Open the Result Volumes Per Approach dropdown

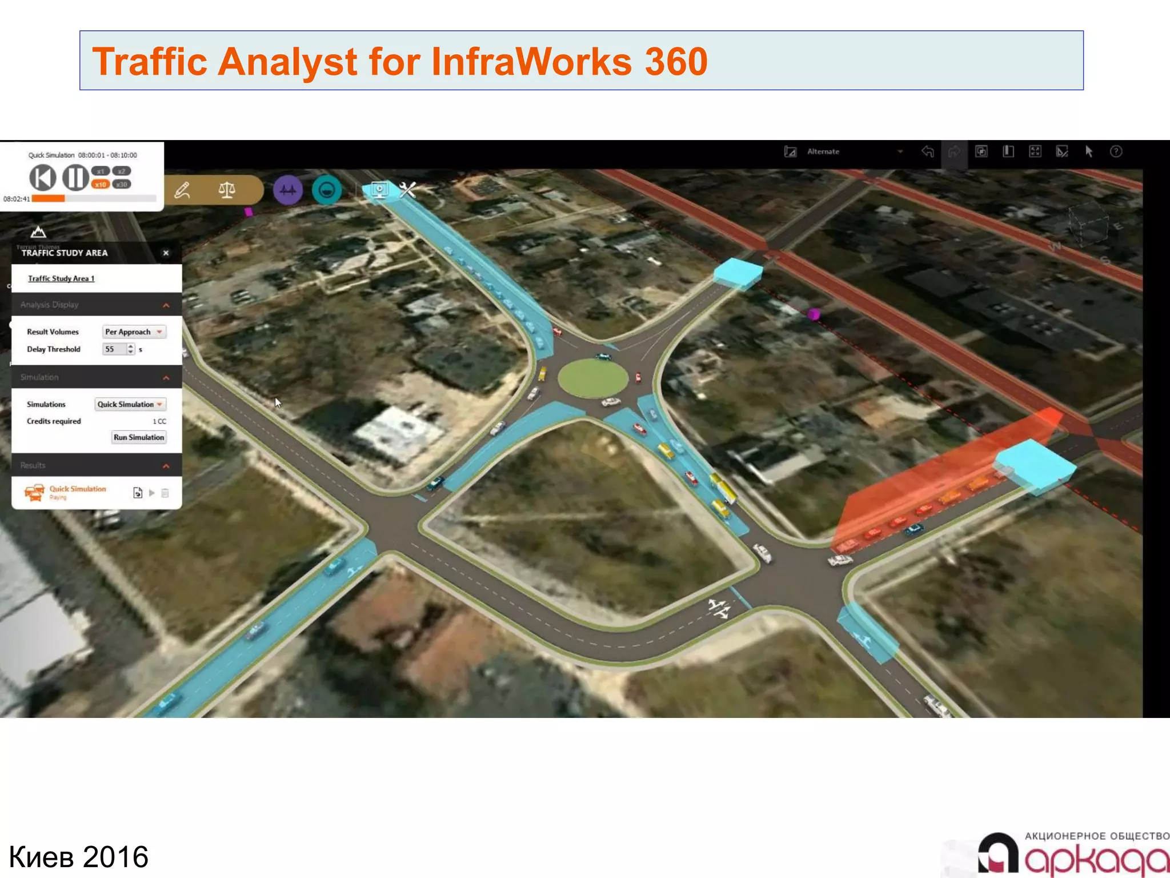click(x=134, y=332)
